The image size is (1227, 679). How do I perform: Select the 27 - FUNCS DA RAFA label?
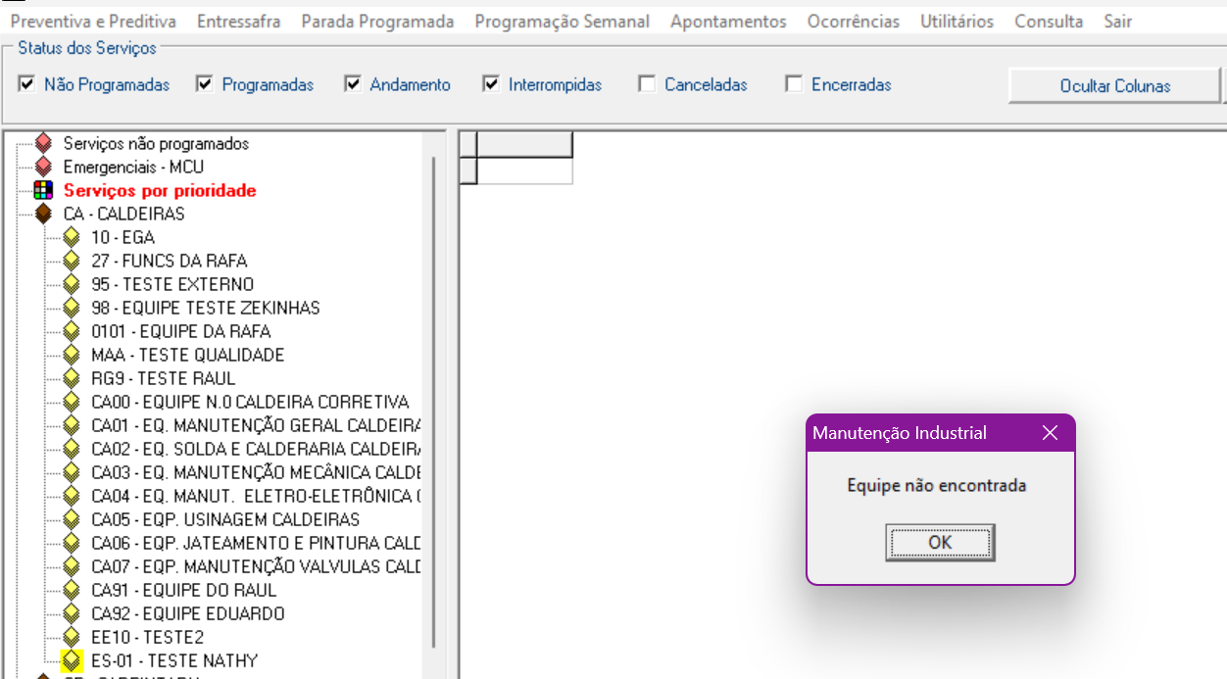pos(170,261)
